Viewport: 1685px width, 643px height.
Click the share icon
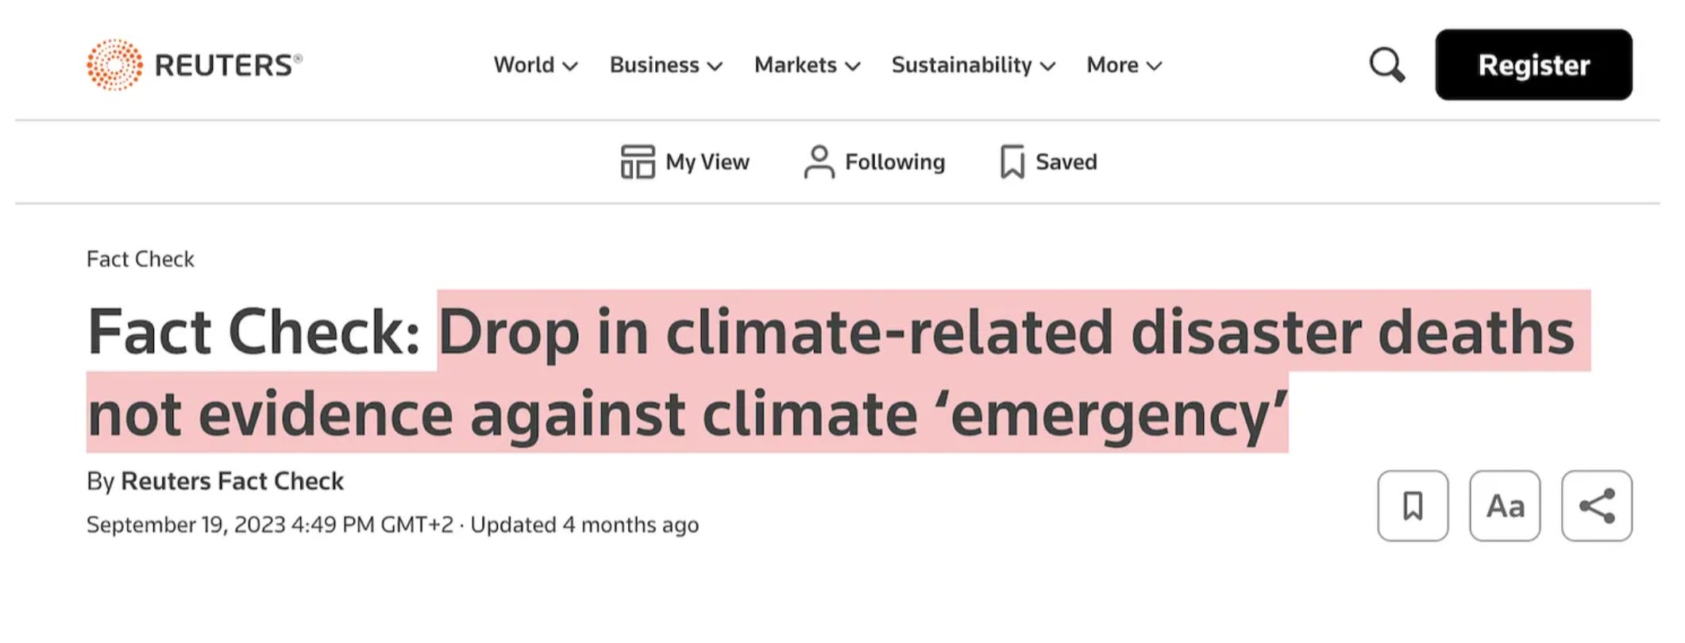coord(1598,506)
